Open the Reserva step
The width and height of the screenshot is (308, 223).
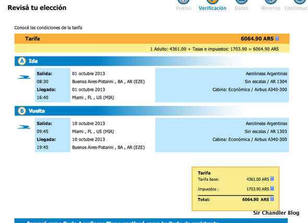pos(271,8)
